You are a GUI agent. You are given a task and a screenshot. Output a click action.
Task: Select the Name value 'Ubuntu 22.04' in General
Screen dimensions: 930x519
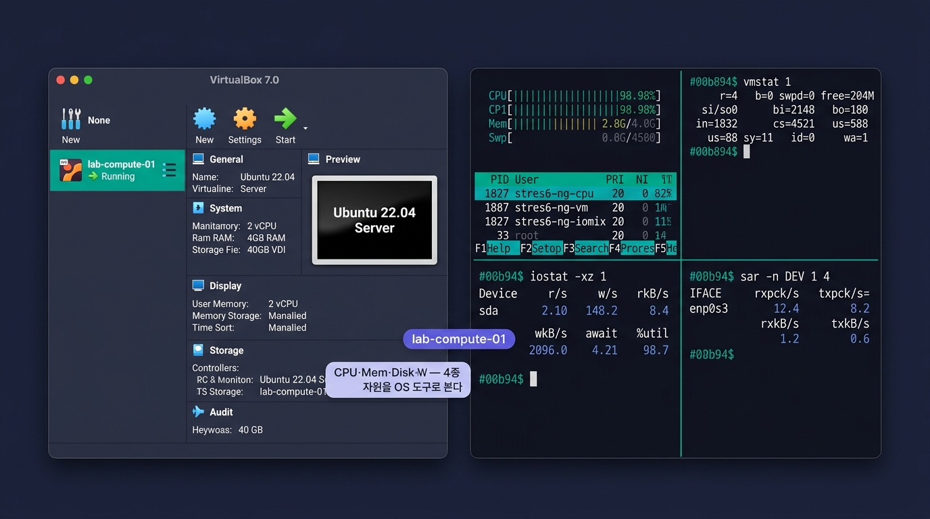click(268, 177)
